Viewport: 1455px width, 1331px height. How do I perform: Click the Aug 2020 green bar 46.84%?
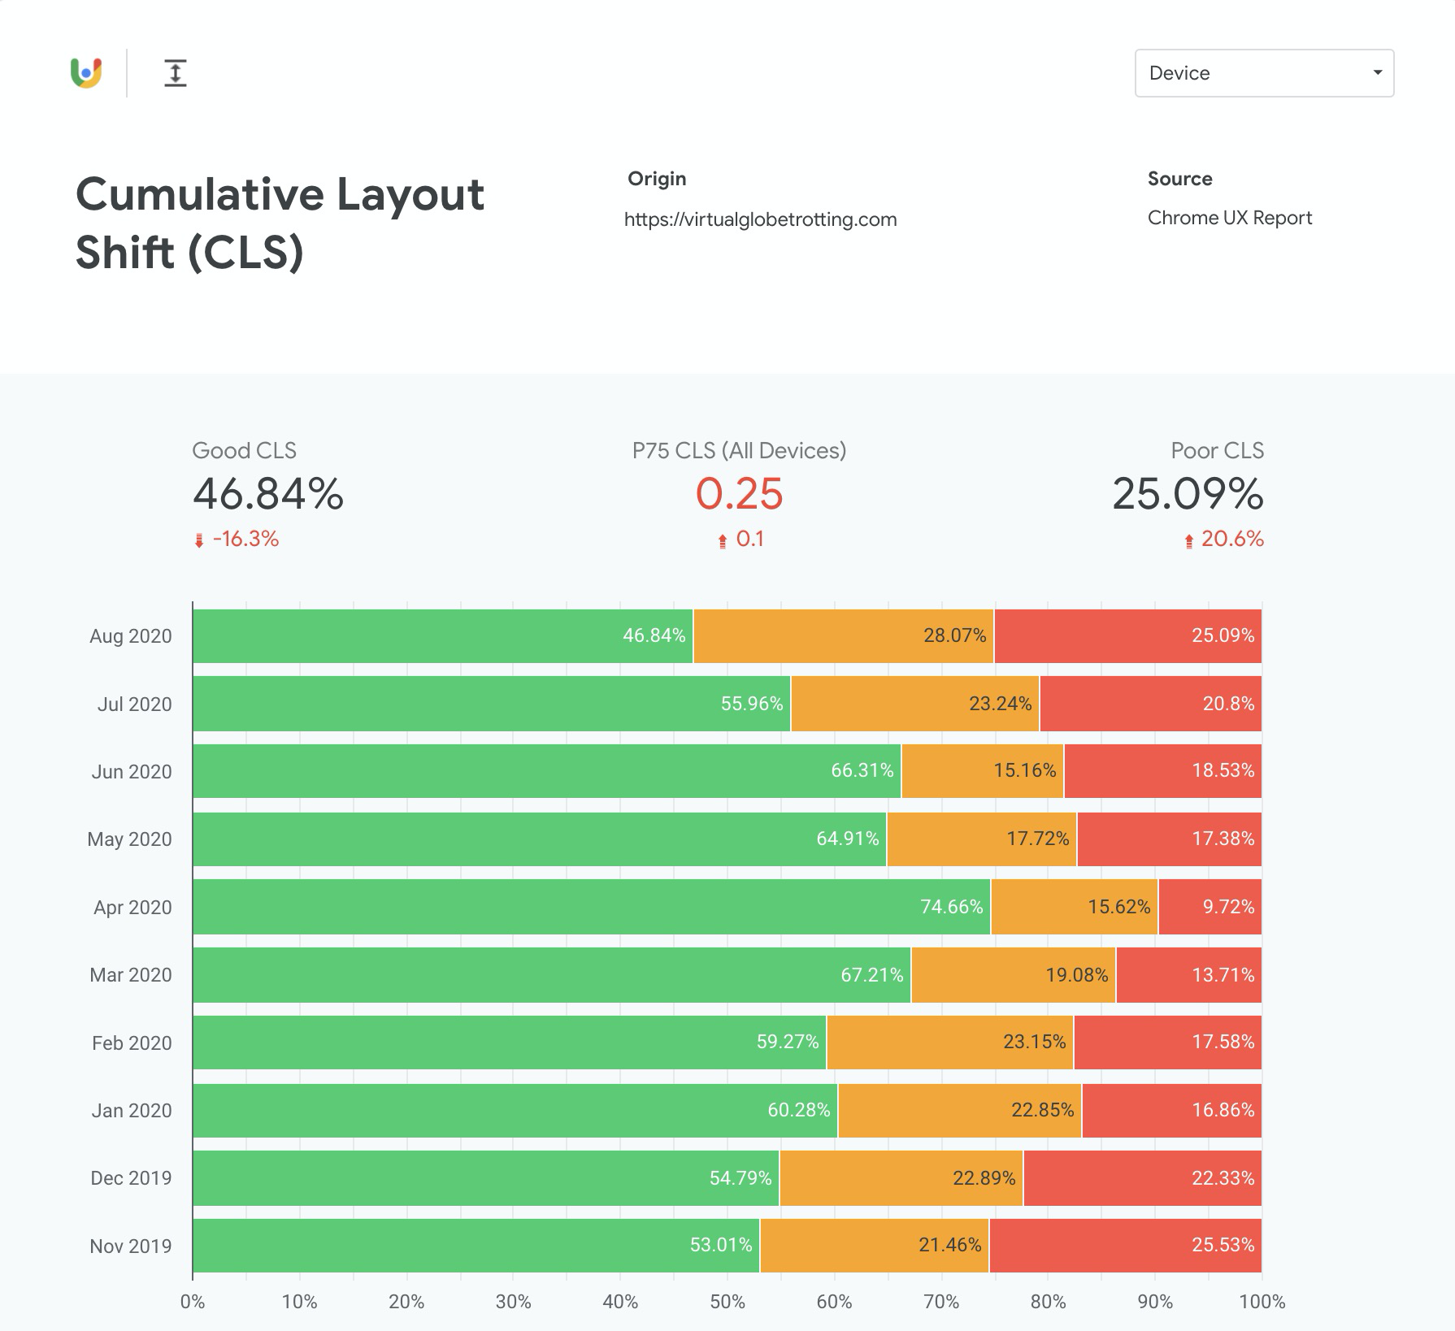point(443,635)
